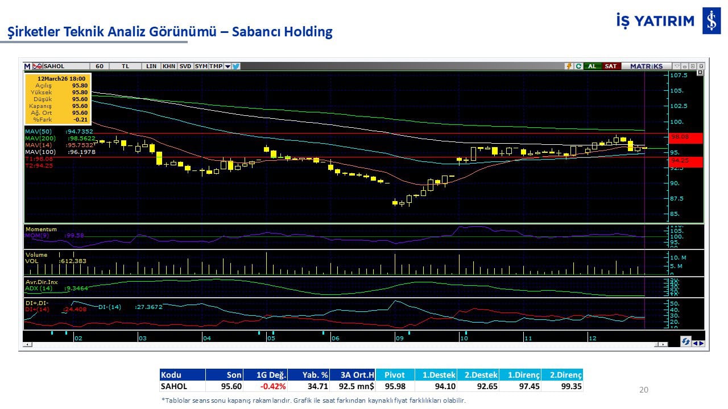Open the dropdown arrow after TMP
The height and width of the screenshot is (409, 728).
click(227, 66)
